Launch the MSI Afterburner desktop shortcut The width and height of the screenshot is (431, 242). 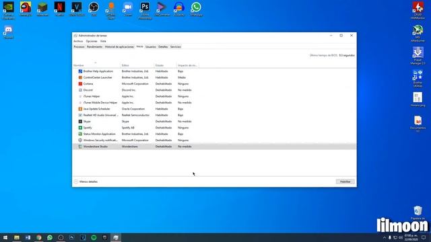[x=418, y=34]
